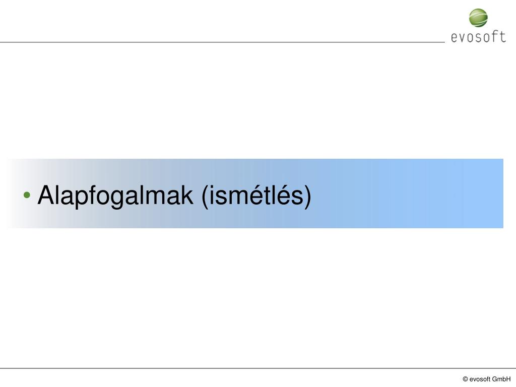The height and width of the screenshot is (387, 516).
Task: Click the letter f in the evosoft wordmark
Action: (494, 36)
